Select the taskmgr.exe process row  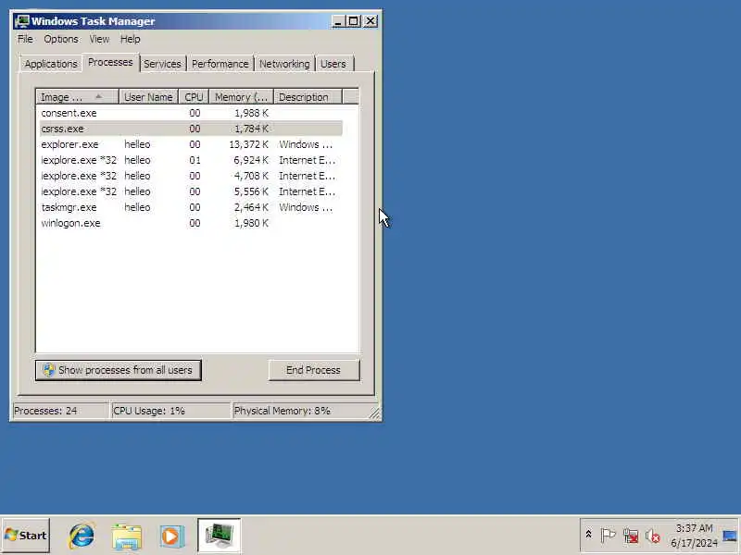(191, 207)
